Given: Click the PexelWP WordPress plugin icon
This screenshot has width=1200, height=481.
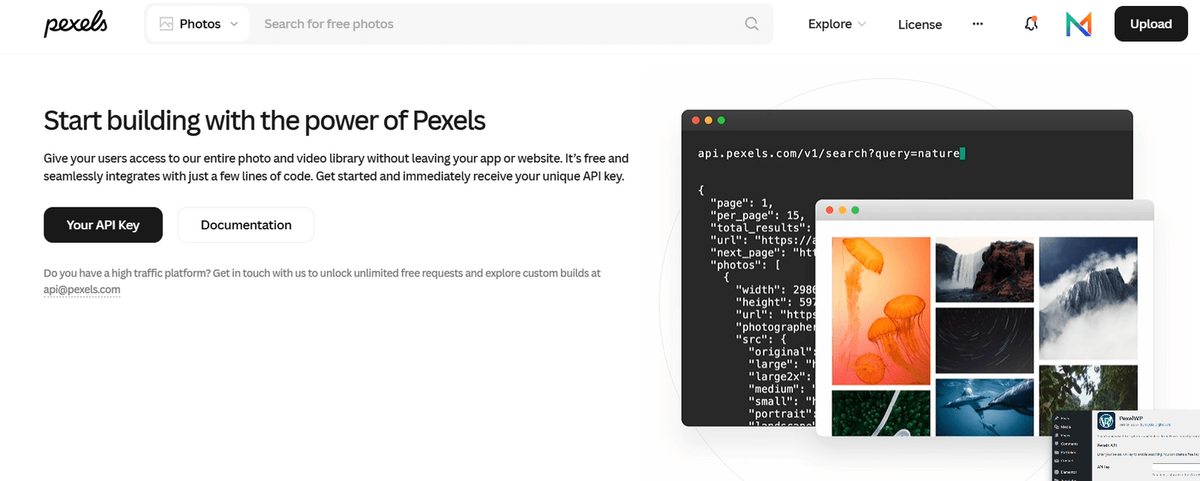Looking at the screenshot, I should [1105, 421].
